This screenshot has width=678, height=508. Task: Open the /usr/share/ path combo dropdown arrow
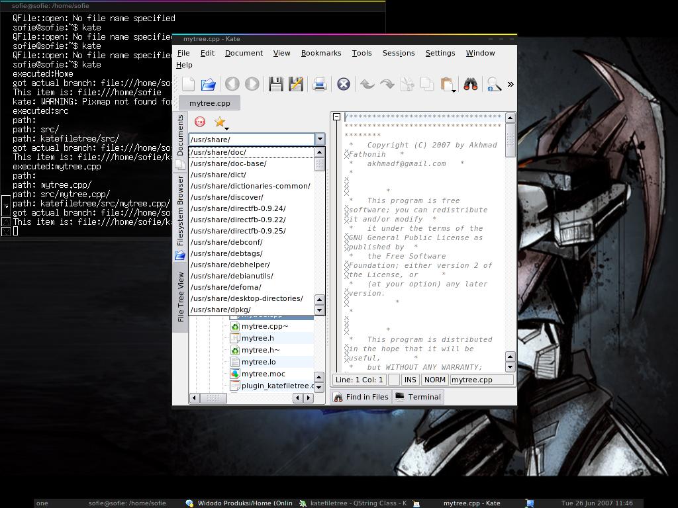tap(320, 139)
